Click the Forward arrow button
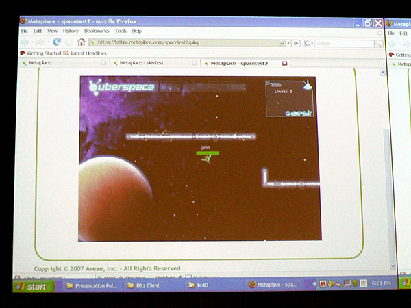Screen dimensions: 411x308 point(40,42)
